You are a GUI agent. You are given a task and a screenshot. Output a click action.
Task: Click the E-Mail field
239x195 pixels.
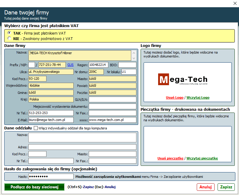(x=51, y=120)
